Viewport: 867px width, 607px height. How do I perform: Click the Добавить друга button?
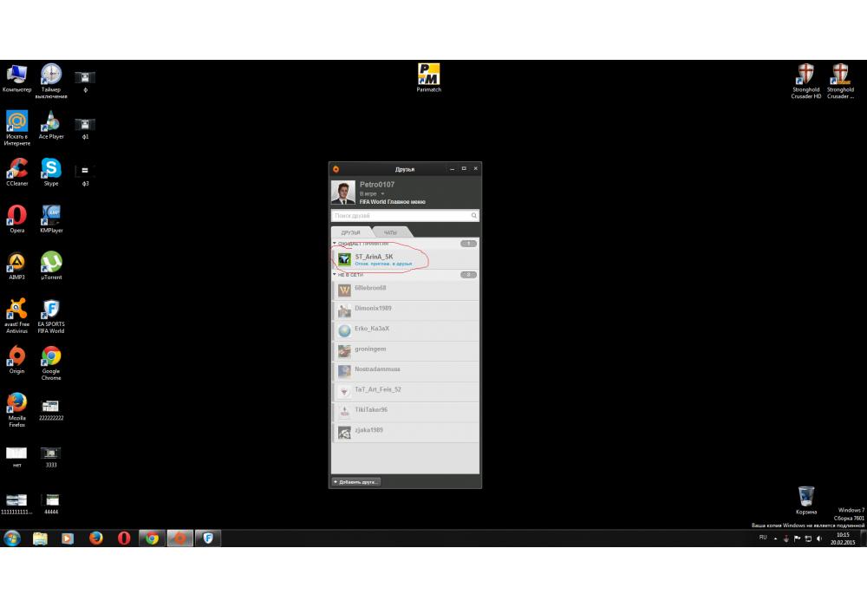[356, 482]
